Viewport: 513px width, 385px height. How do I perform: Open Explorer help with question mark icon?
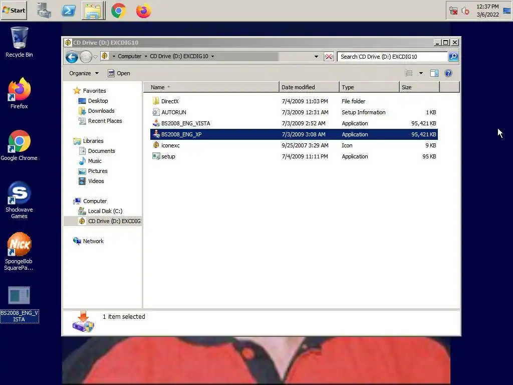448,73
